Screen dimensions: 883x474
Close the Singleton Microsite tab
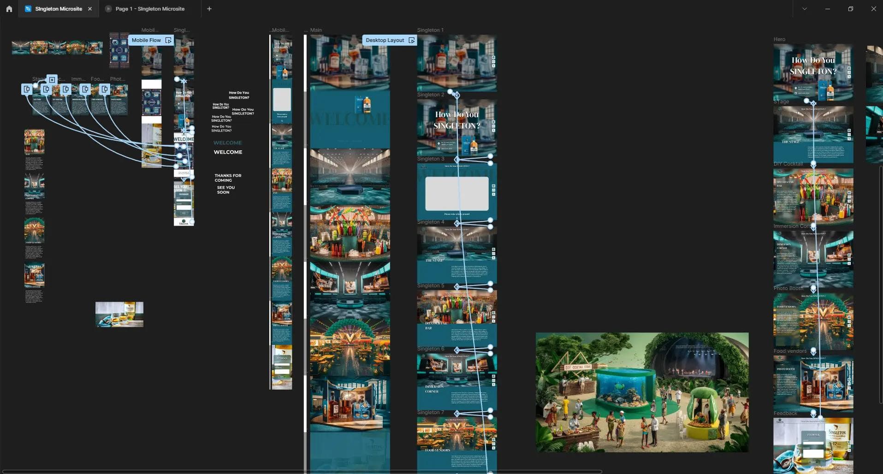(x=90, y=9)
